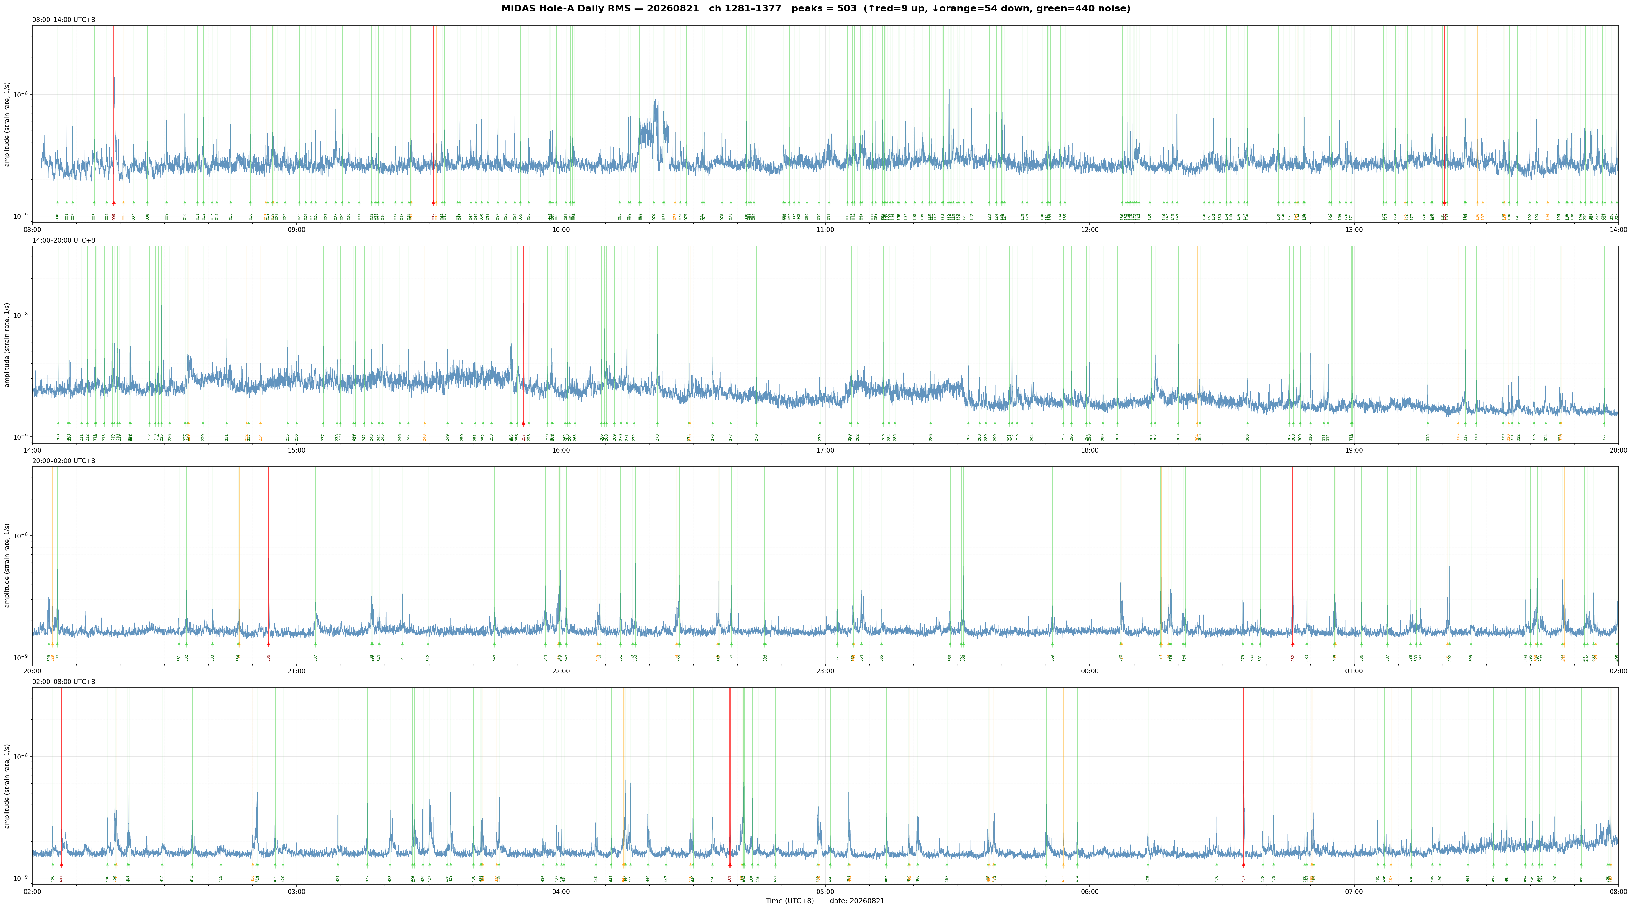Select the green noise-peak label 178

[1424, 217]
